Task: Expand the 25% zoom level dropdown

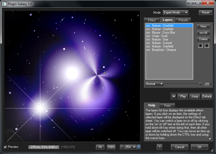Action: click(130, 147)
